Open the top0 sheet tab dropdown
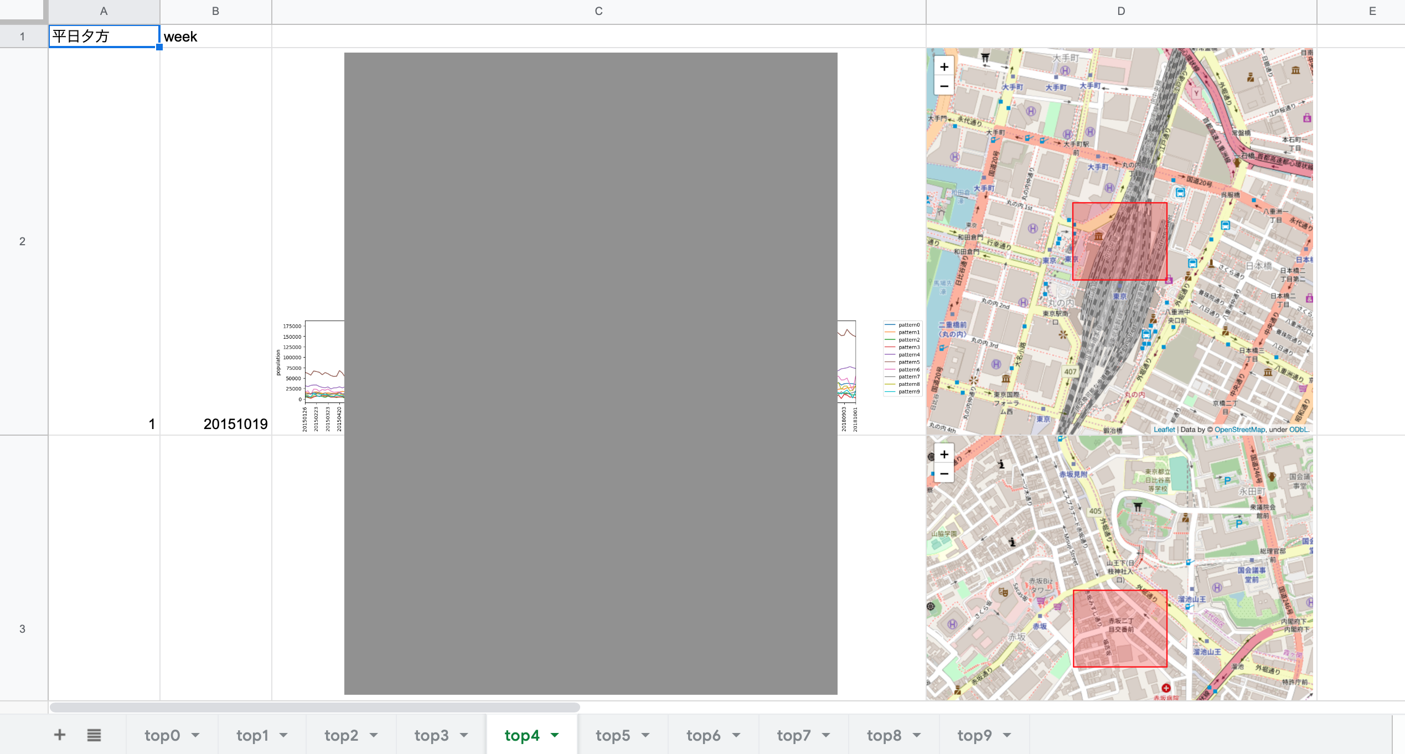Screen dimensions: 1405x754 pyautogui.click(x=195, y=735)
